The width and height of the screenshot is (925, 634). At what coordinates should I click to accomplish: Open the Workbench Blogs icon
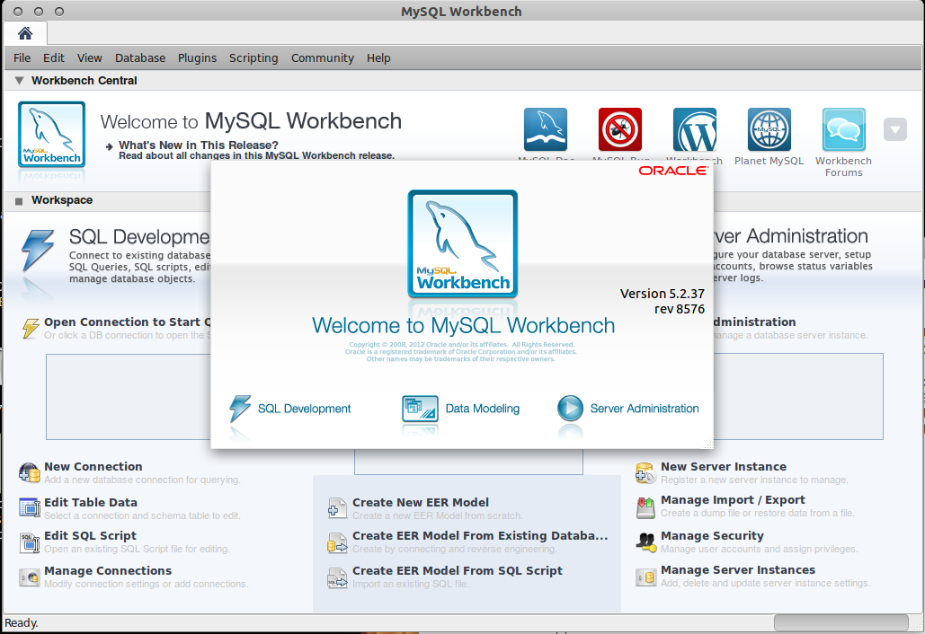694,129
